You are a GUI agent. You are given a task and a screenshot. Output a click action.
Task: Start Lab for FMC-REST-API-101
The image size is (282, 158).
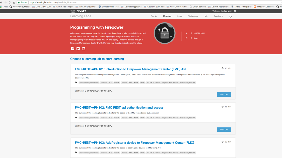tap(224, 94)
